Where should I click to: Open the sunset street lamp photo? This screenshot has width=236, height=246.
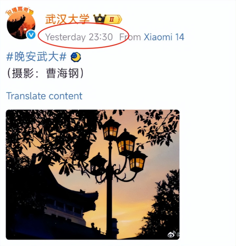(x=93, y=174)
